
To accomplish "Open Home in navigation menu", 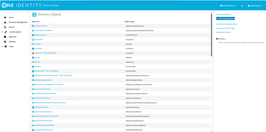I will (x=11, y=17).
